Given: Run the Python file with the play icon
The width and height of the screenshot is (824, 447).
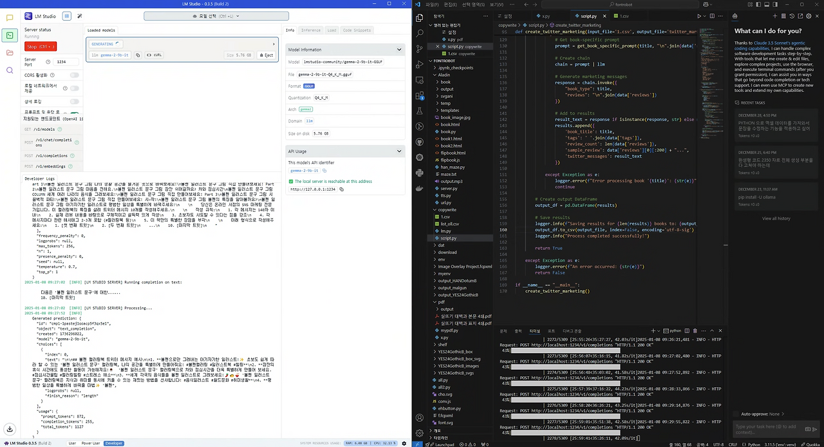Looking at the screenshot, I should pos(699,15).
